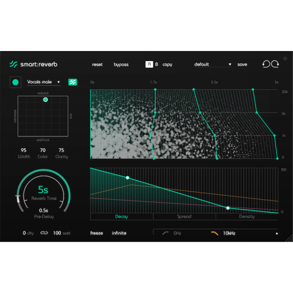The height and width of the screenshot is (293, 293).
Task: Open the Vocals male profile dropdown
Action: pyautogui.click(x=44, y=82)
